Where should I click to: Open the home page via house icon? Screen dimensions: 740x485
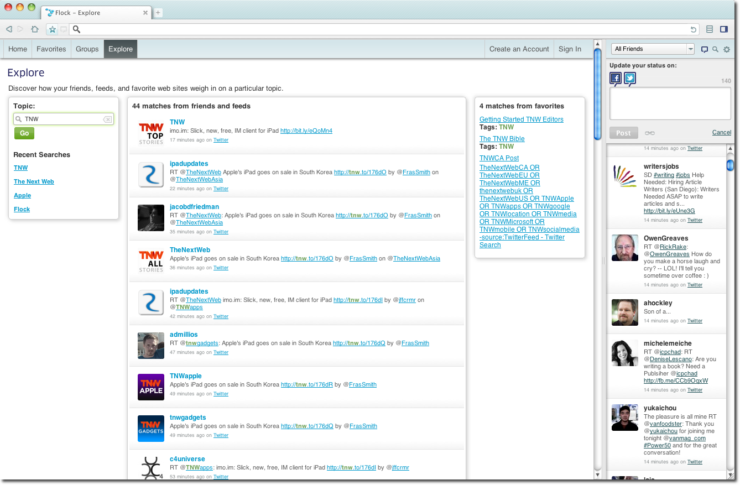[35, 29]
